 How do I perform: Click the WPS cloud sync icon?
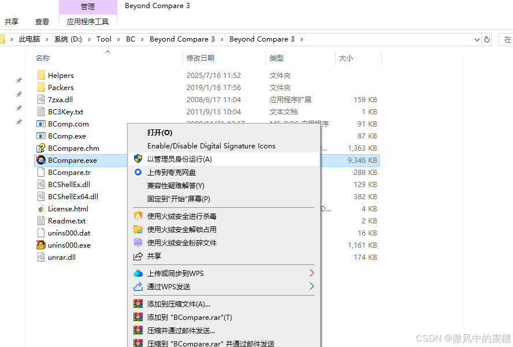(x=138, y=273)
